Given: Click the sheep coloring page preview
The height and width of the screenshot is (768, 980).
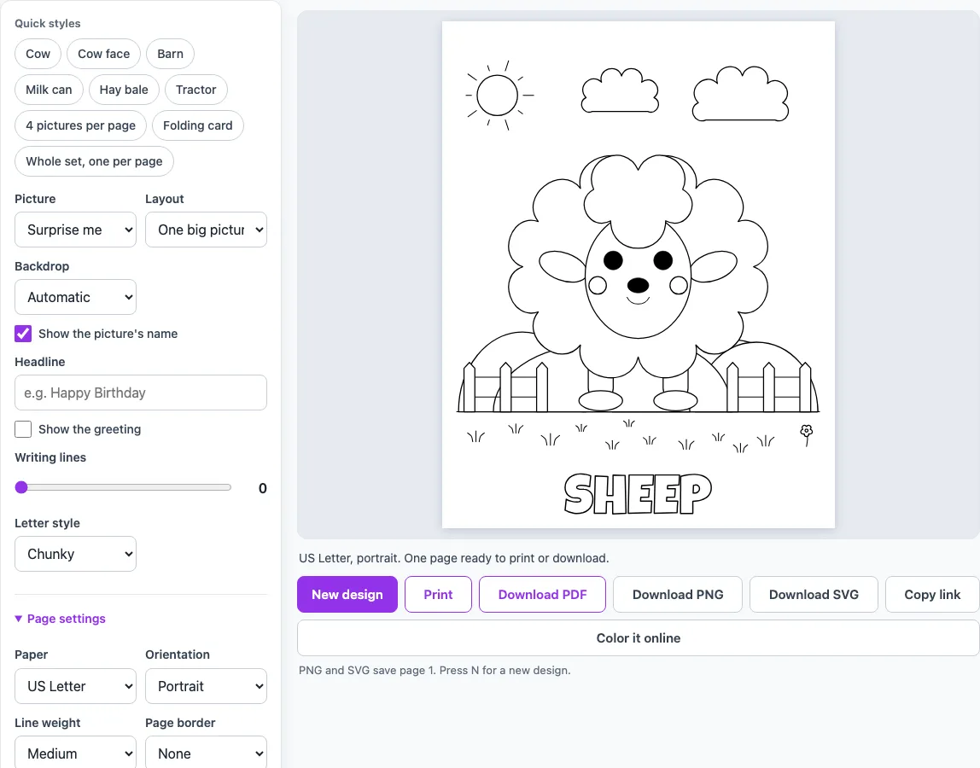Looking at the screenshot, I should click(639, 275).
